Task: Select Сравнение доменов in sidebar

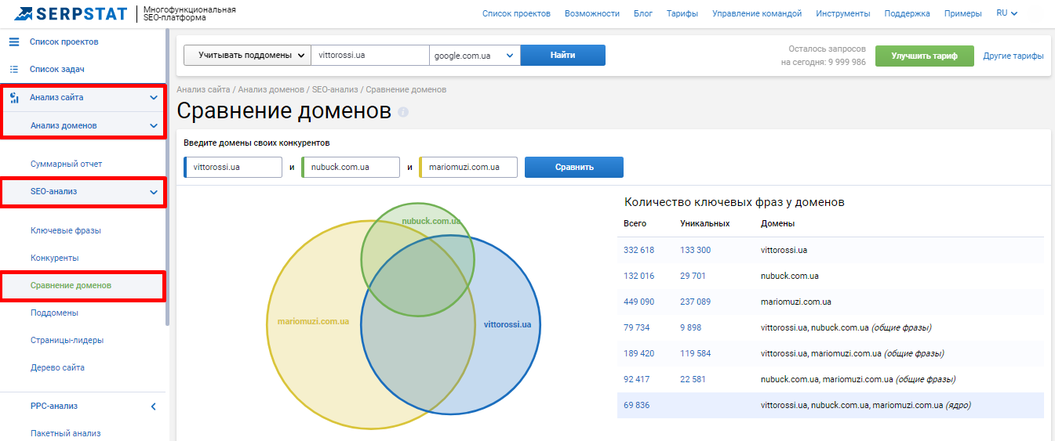Action: coord(71,285)
